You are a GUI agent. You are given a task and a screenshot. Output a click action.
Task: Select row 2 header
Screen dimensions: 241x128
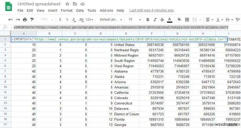pyautogui.click(x=5, y=45)
